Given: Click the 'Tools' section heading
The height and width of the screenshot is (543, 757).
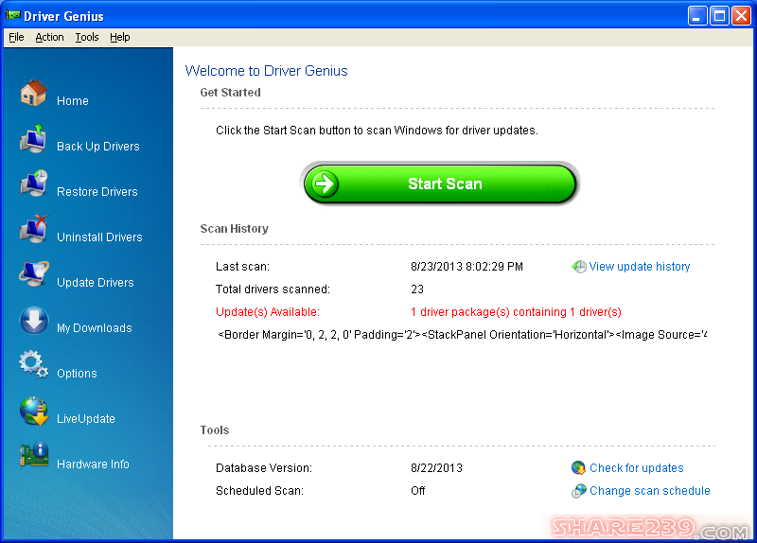Looking at the screenshot, I should pyautogui.click(x=215, y=430).
